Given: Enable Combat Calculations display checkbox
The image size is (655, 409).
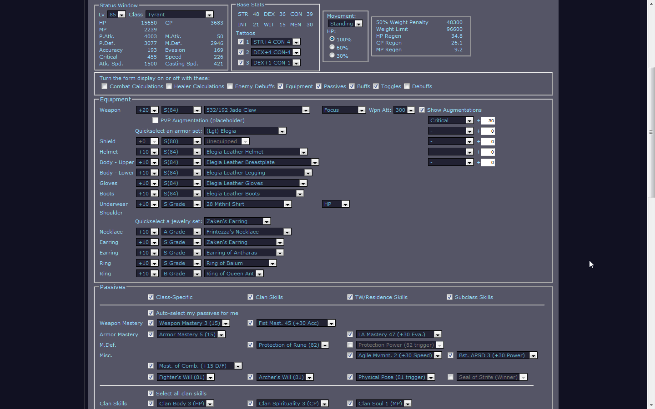Looking at the screenshot, I should [105, 86].
